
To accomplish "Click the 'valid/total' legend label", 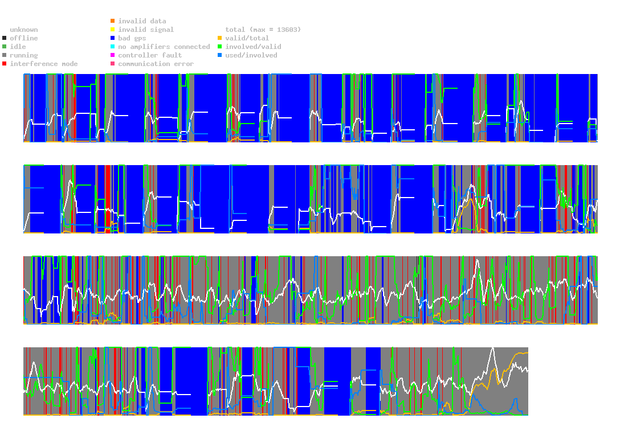I will pos(247,38).
